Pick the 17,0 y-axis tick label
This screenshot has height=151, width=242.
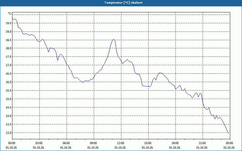coord(8,65)
